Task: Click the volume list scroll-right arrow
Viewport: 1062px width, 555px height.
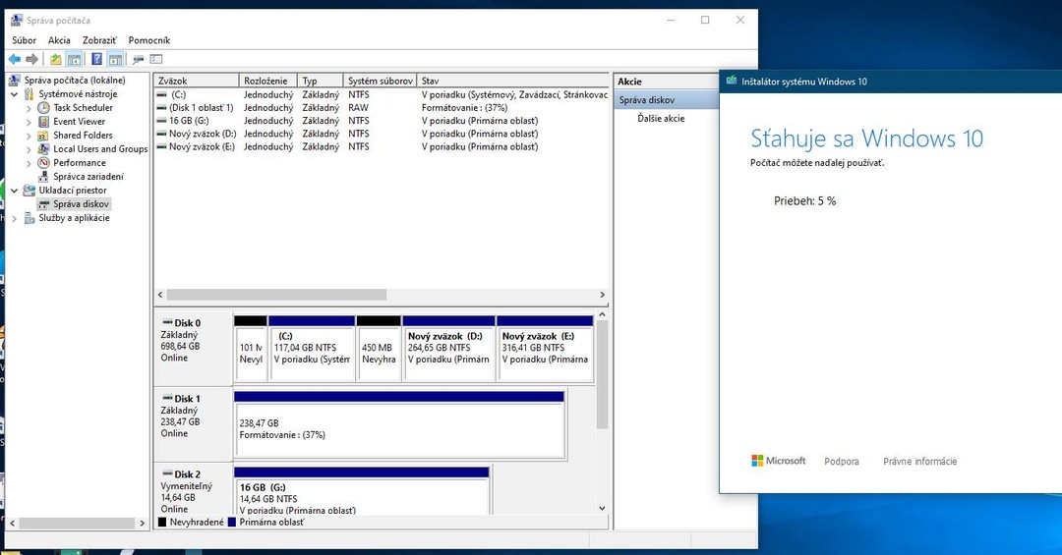Action: point(602,295)
